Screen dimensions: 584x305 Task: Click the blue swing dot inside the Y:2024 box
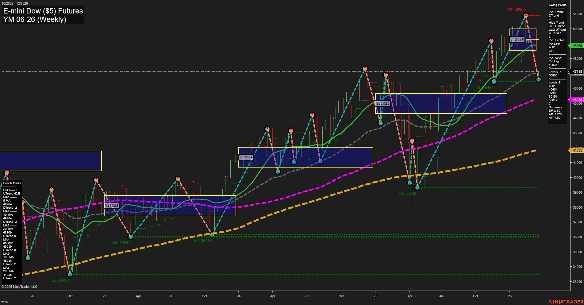coord(294,162)
